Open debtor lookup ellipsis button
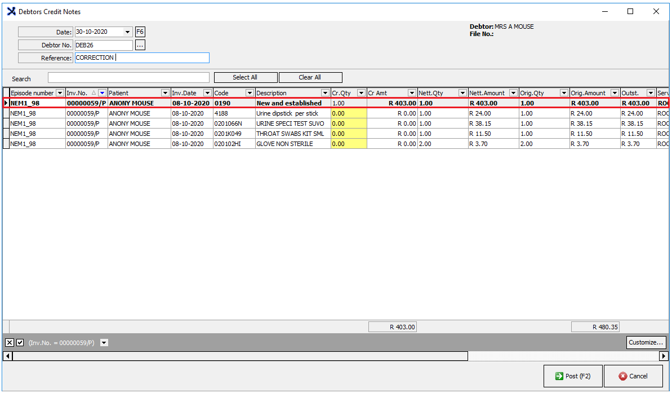Image resolution: width=672 pixels, height=393 pixels. click(x=140, y=45)
